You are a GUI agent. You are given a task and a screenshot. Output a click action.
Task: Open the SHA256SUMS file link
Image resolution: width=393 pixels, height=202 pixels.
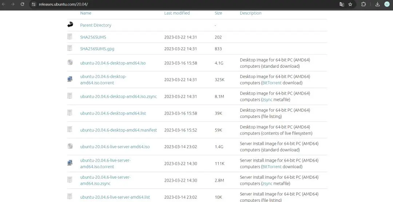[x=93, y=37]
